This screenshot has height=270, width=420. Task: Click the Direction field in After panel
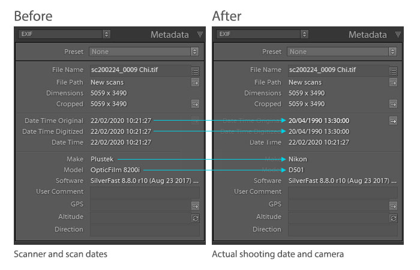342,229
